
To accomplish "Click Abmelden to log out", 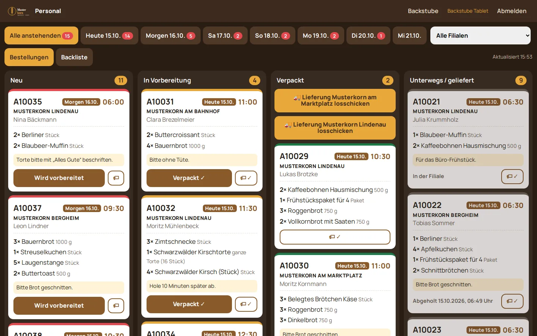I will click(512, 11).
